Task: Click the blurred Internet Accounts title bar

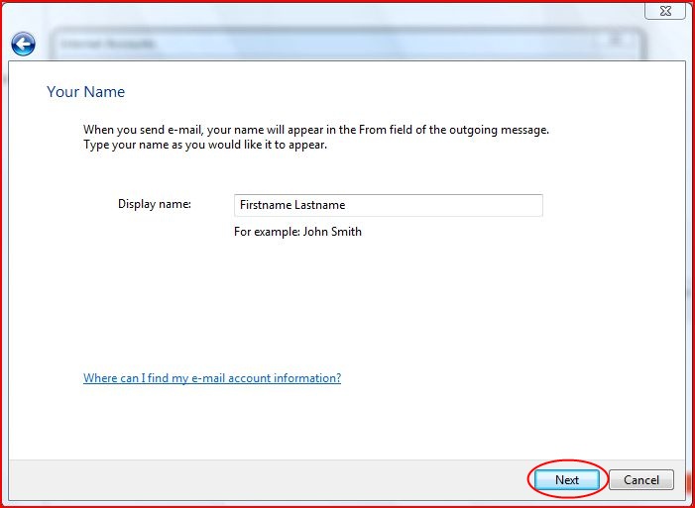Action: [x=297, y=44]
